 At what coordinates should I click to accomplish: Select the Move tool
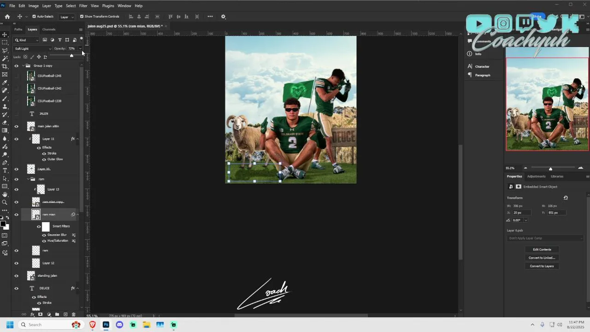5,35
